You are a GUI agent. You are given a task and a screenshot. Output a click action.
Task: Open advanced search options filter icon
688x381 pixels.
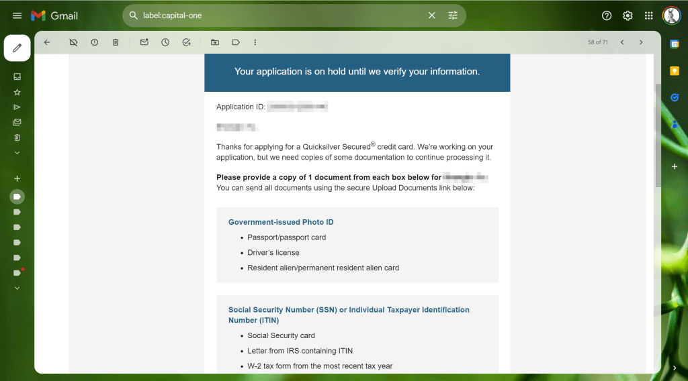(453, 15)
